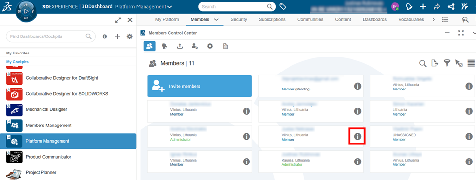476x180 pixels.
Task: Open the Members Control Center widget menu chevron
Action: (x=474, y=33)
